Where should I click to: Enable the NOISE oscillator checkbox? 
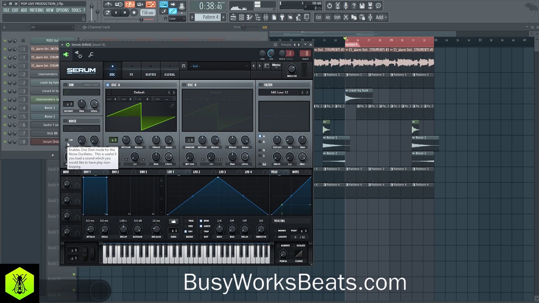coord(66,121)
